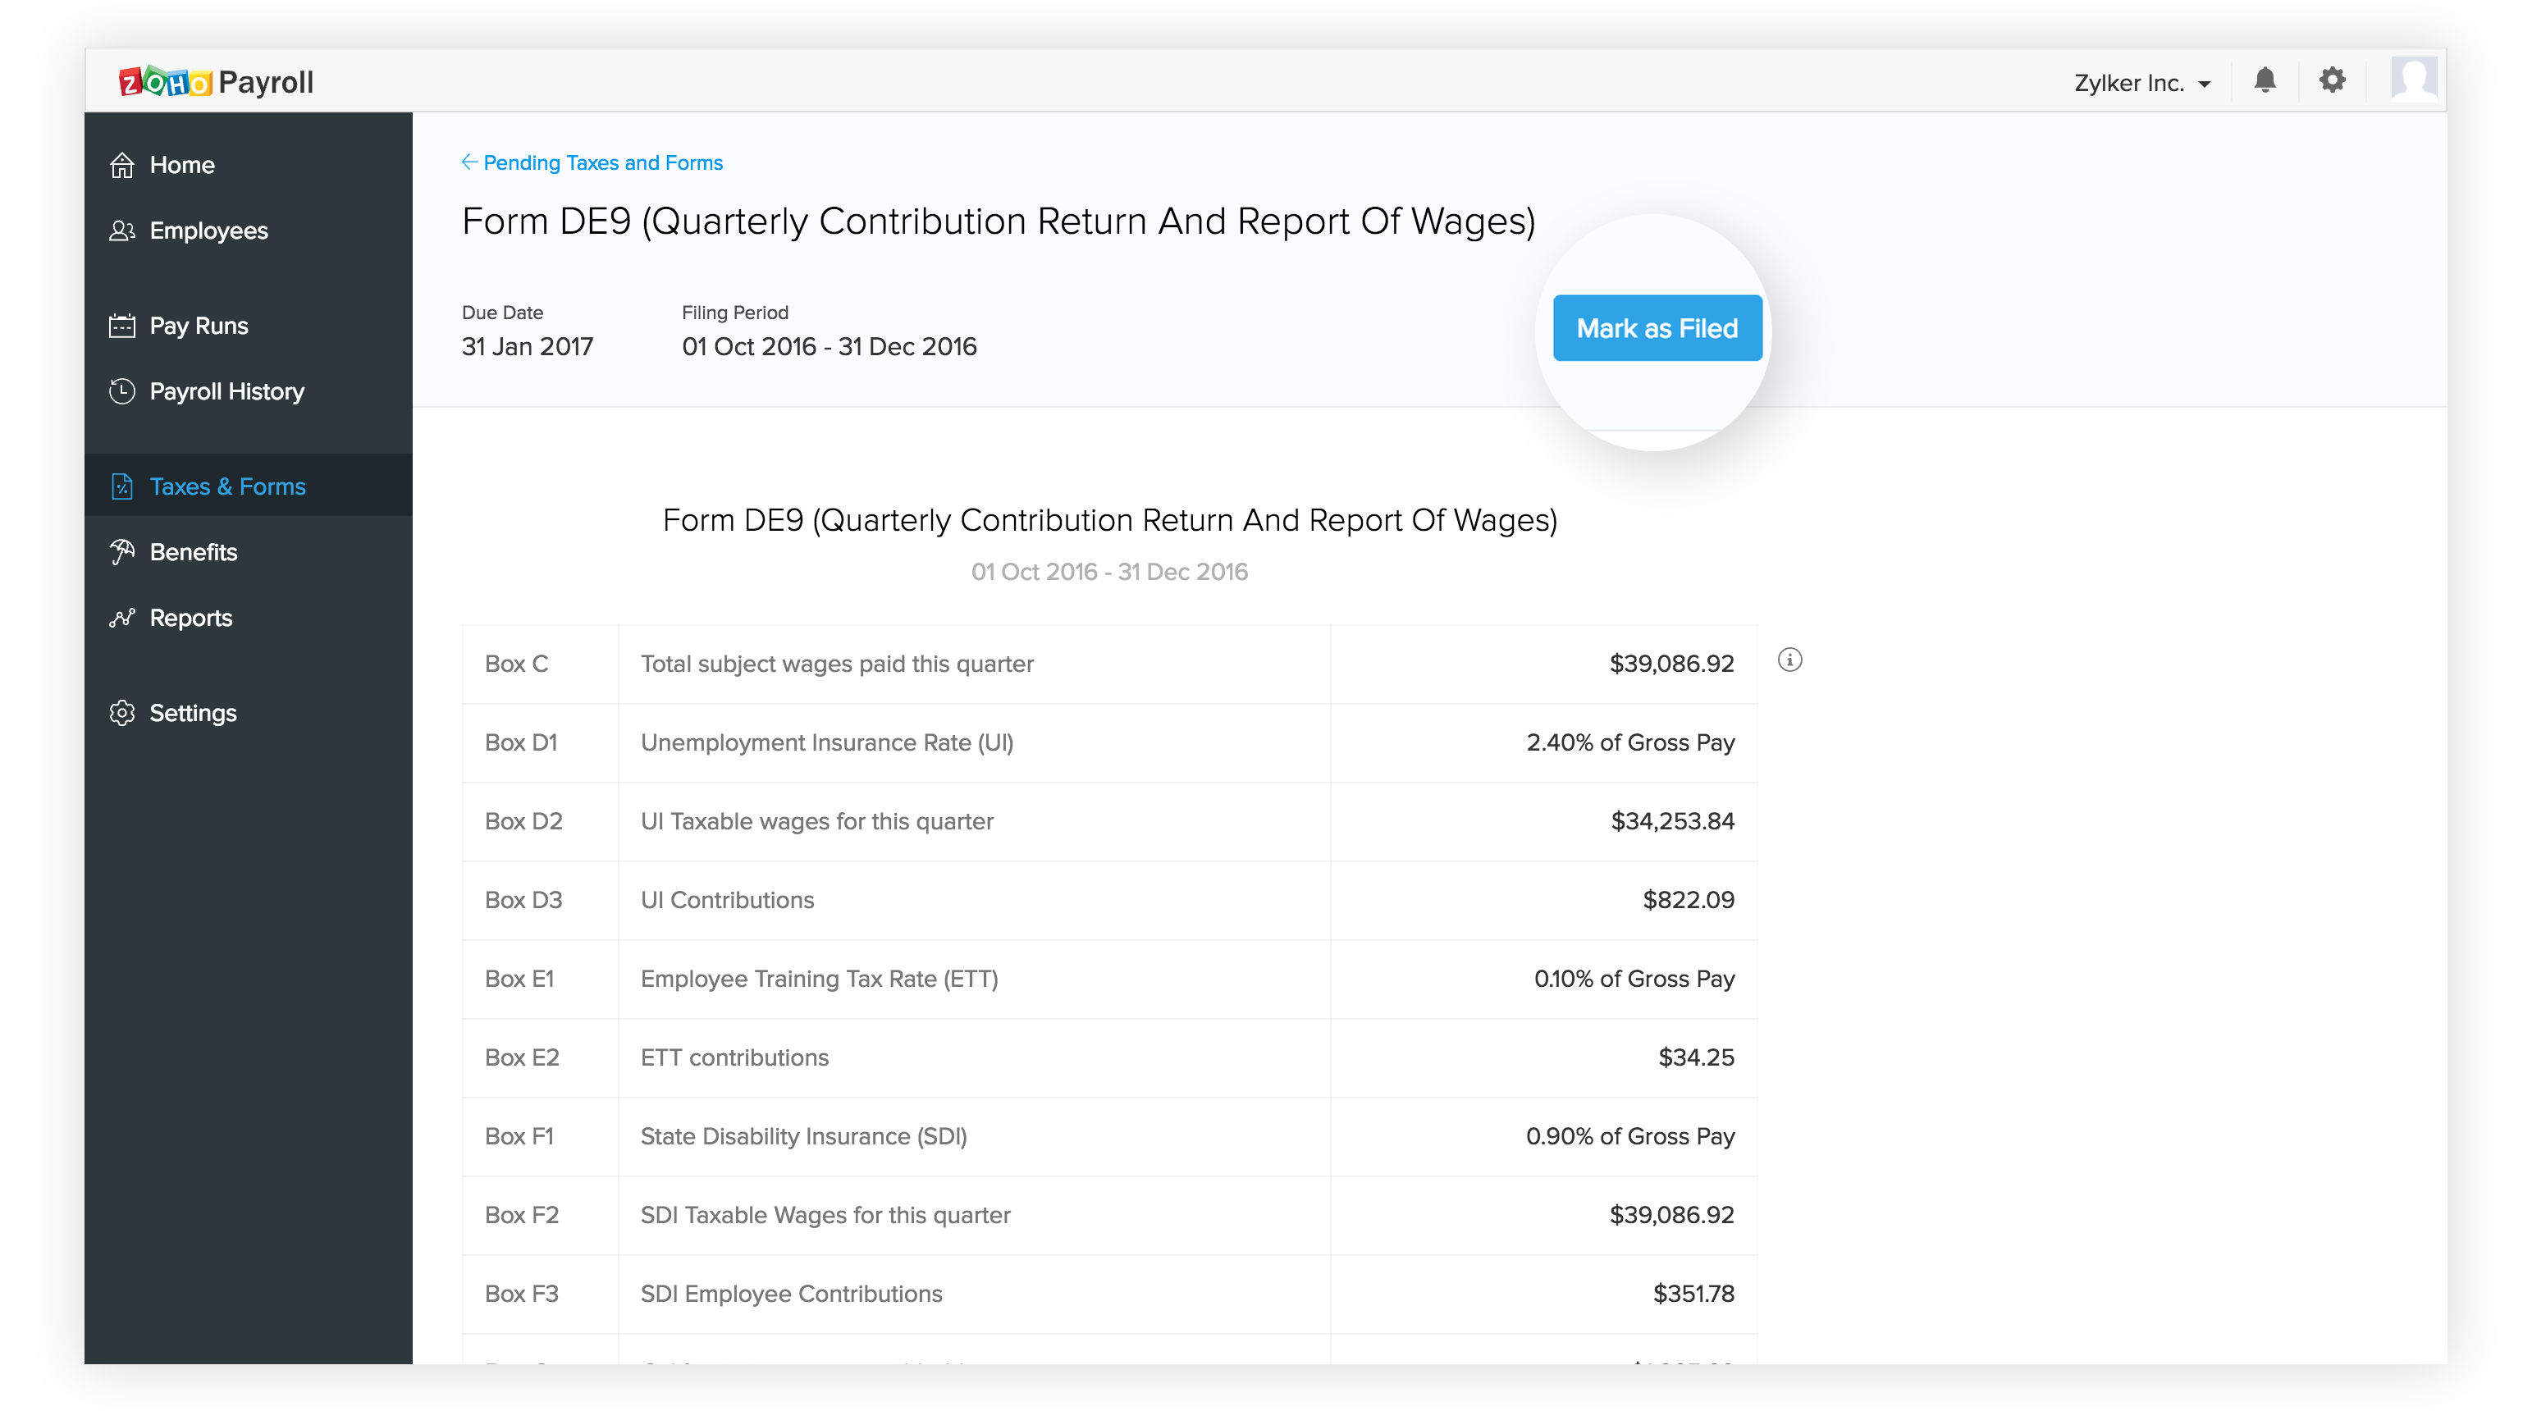Expand the Zylker Inc. organization dropdown
The height and width of the screenshot is (1411, 2532).
point(2143,84)
